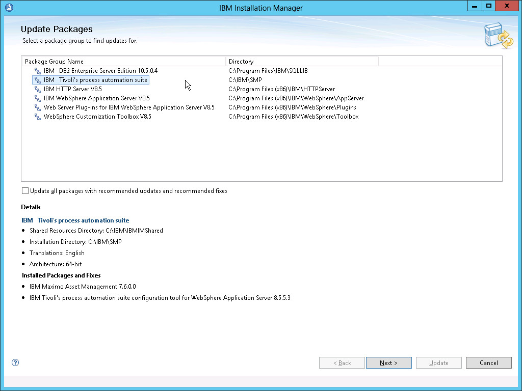
Task: Click the Update Packages banner icon
Action: [499, 36]
